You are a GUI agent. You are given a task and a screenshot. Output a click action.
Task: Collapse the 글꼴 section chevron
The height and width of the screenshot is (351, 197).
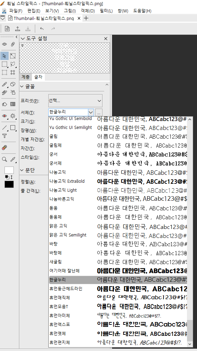click(x=22, y=87)
